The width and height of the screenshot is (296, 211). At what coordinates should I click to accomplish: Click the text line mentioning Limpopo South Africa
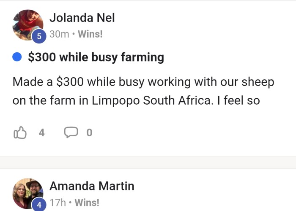[x=136, y=100]
